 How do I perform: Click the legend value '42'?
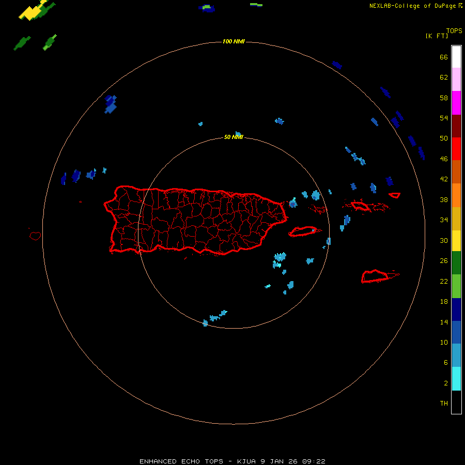(x=444, y=179)
